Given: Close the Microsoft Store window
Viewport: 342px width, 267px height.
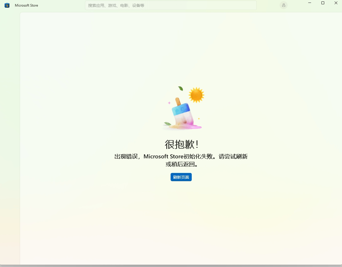Looking at the screenshot, I should [336, 3].
